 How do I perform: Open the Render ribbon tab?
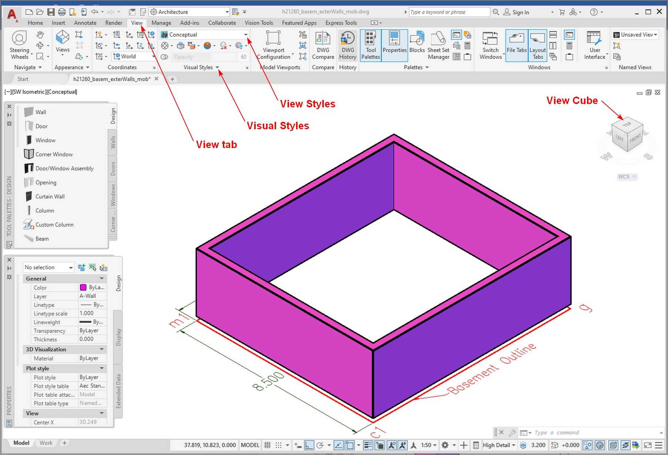click(x=114, y=23)
